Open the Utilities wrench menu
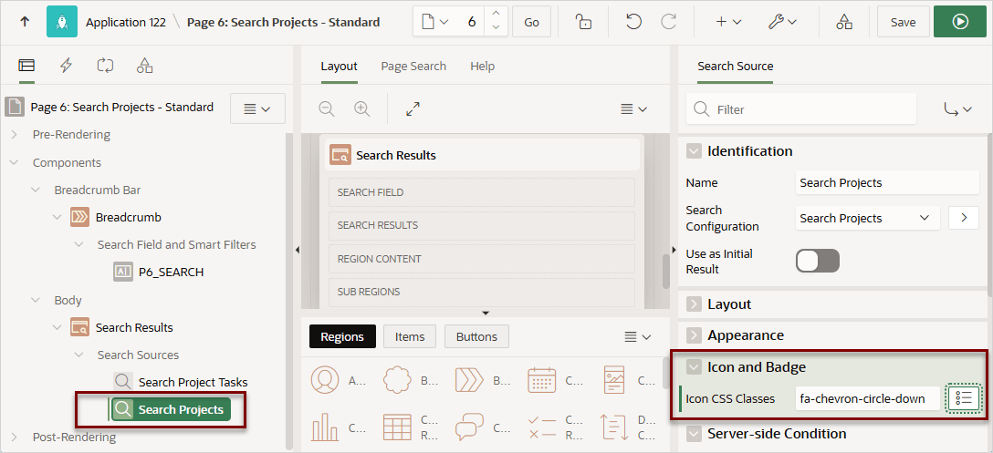The width and height of the screenshot is (993, 453). pyautogui.click(x=782, y=22)
